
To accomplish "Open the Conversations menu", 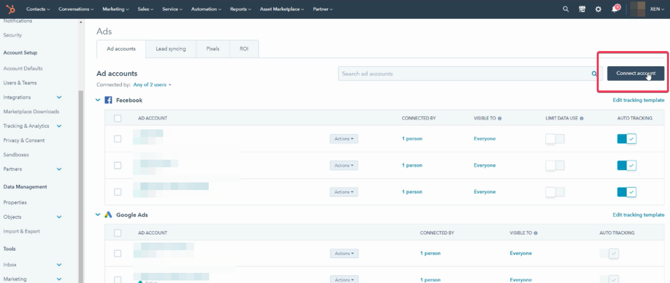I will 76,9.
